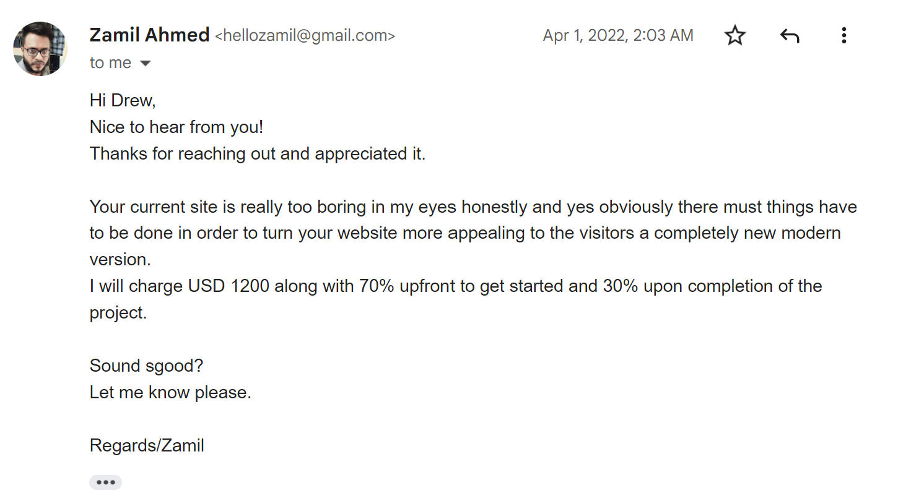Show trimmed content with the ellipsis button
The height and width of the screenshot is (496, 898).
click(105, 482)
